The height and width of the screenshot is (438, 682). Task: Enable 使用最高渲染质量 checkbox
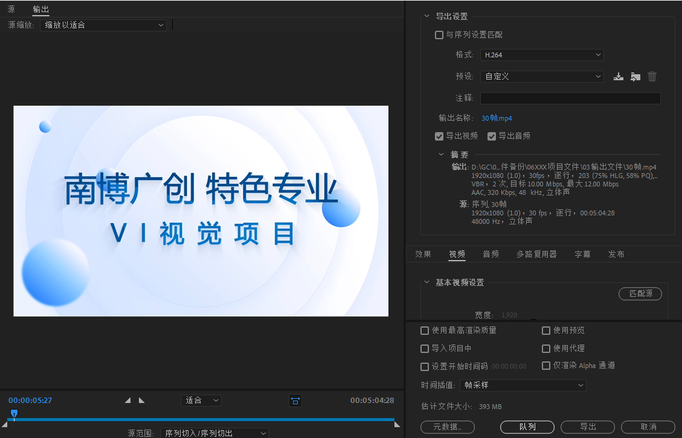[425, 331]
